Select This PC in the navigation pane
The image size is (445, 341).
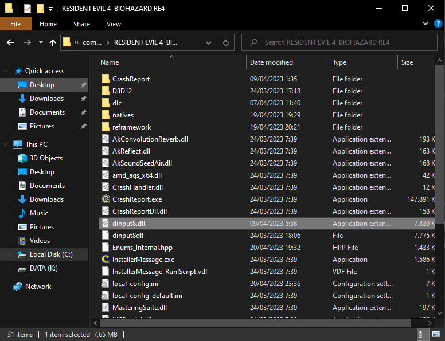[36, 144]
